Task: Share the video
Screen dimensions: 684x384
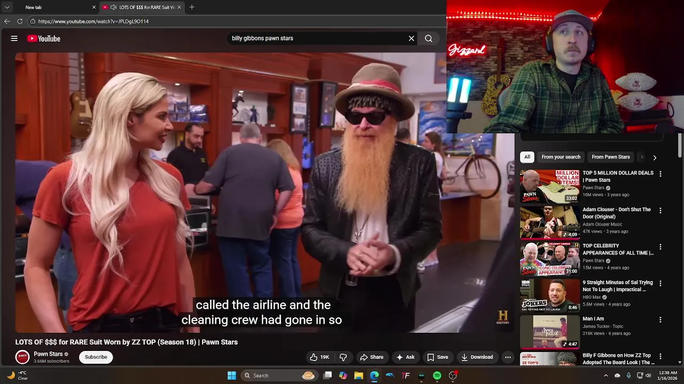Action: tap(371, 357)
